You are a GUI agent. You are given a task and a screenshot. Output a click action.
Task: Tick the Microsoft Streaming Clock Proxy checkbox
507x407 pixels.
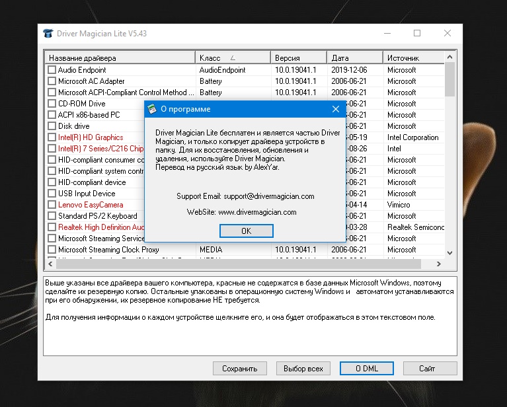(x=52, y=250)
